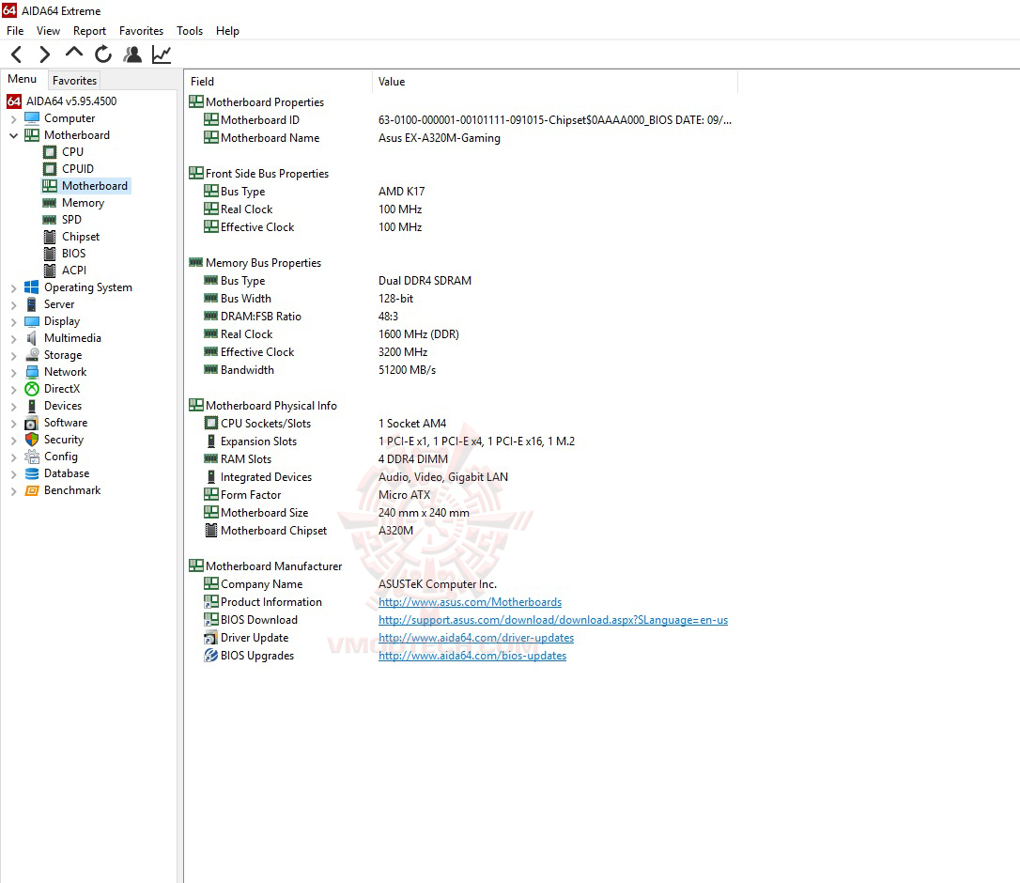Click the Refresh toolbar icon
Image resolution: width=1020 pixels, height=883 pixels.
102,54
